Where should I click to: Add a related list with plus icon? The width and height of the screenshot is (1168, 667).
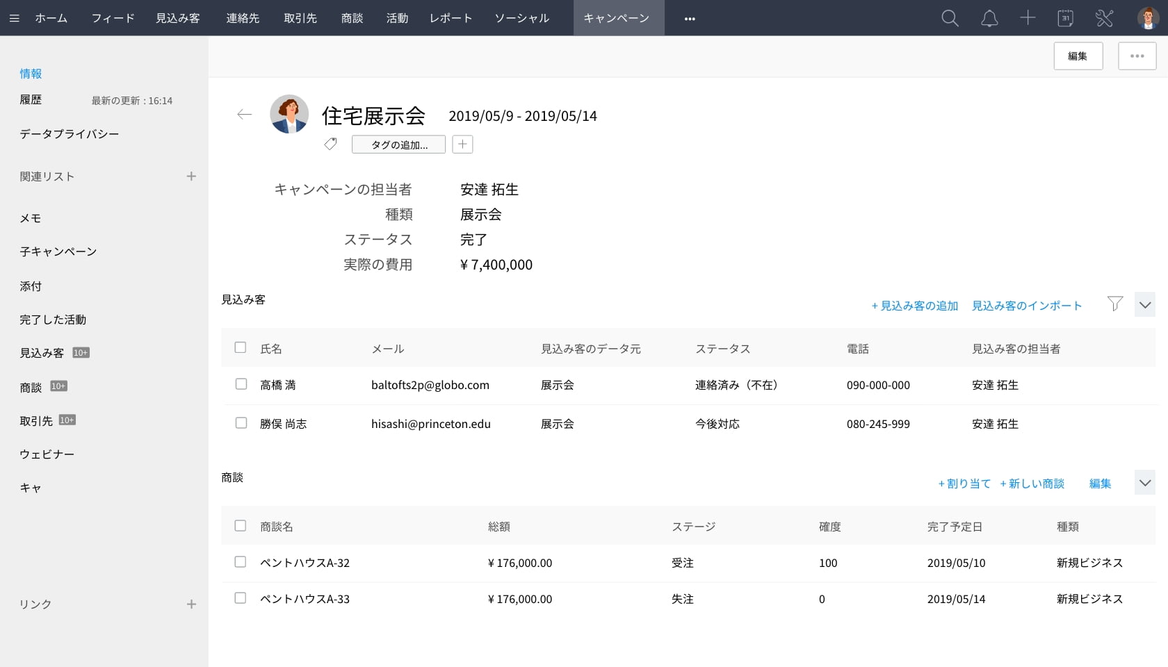191,176
